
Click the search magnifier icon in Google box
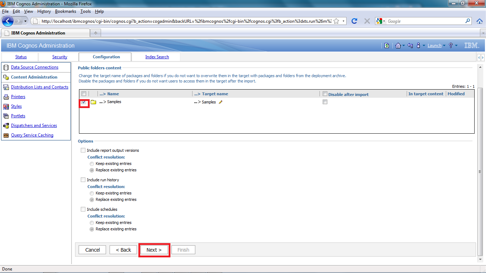tap(468, 21)
